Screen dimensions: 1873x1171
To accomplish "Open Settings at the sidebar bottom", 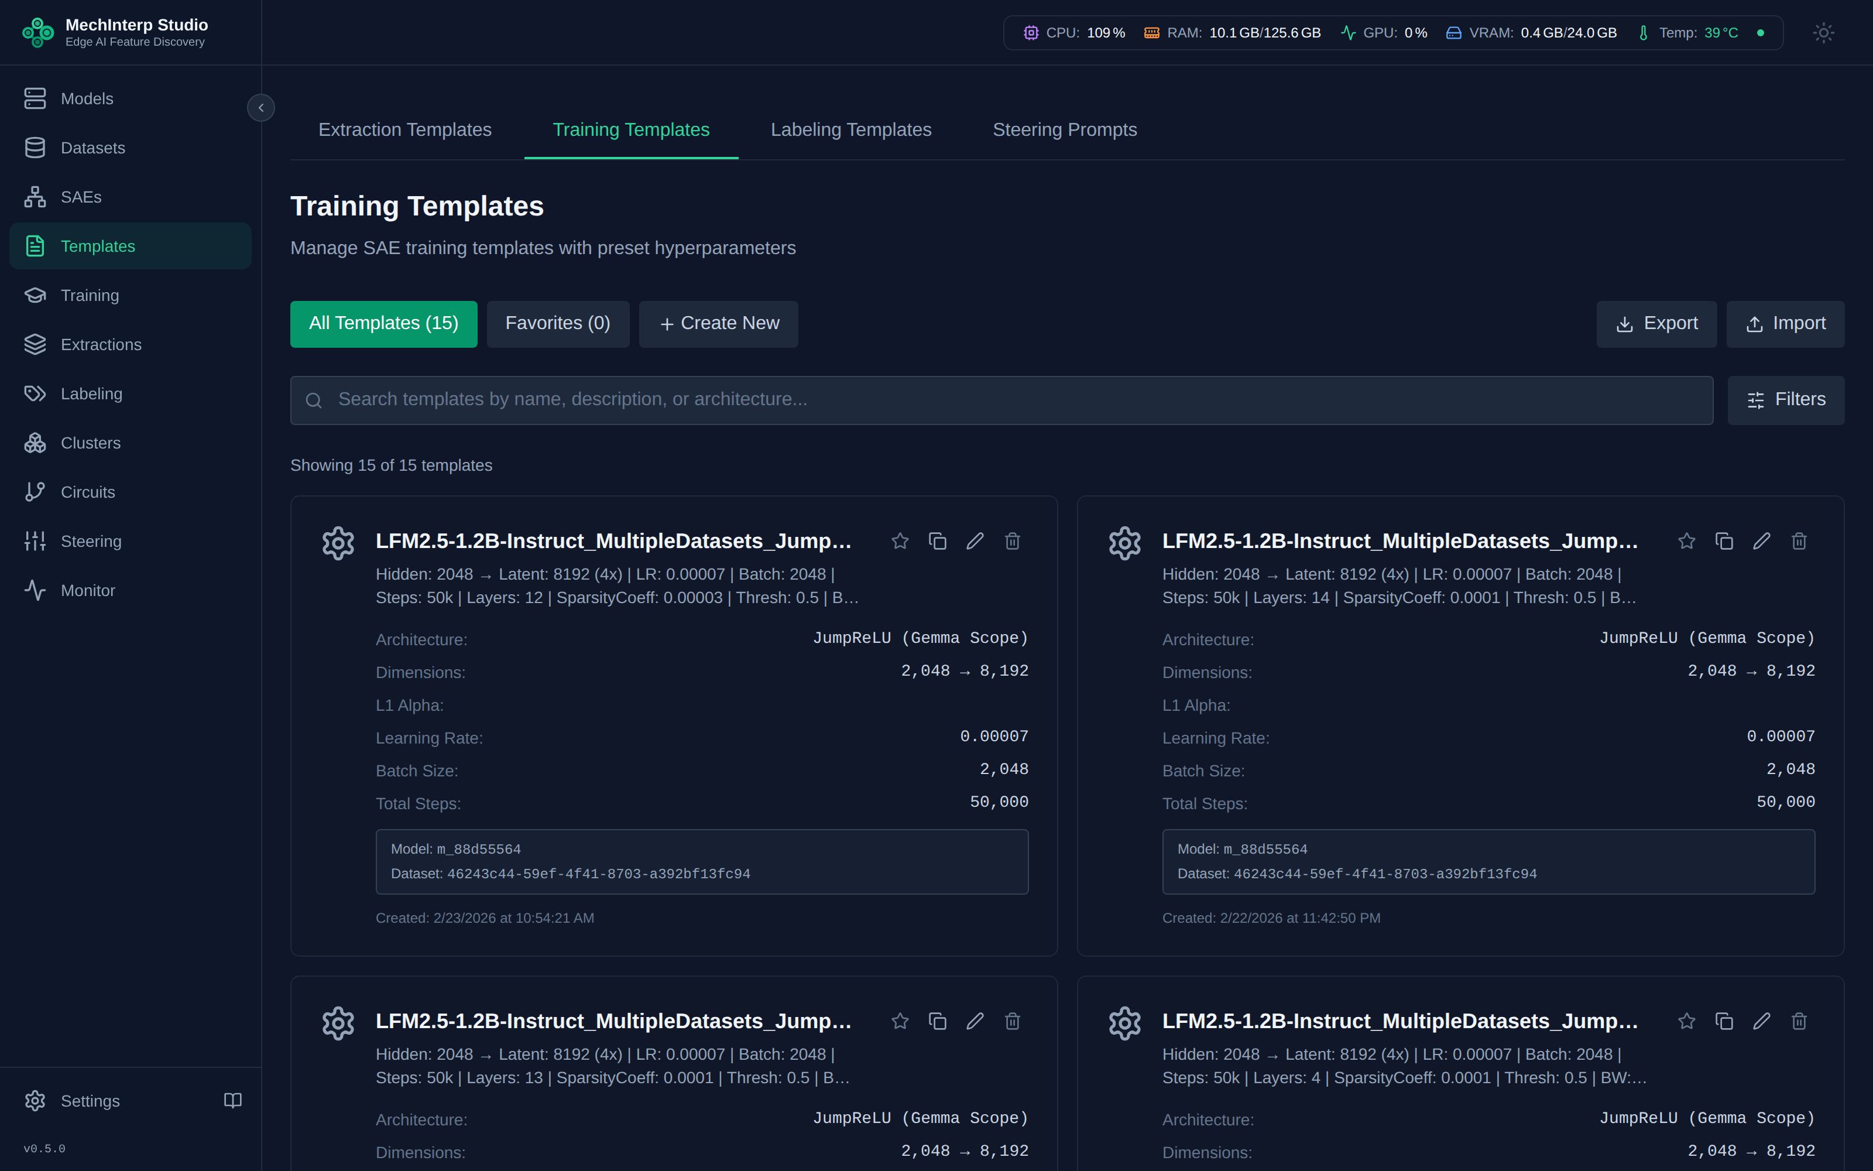I will click(x=72, y=1101).
